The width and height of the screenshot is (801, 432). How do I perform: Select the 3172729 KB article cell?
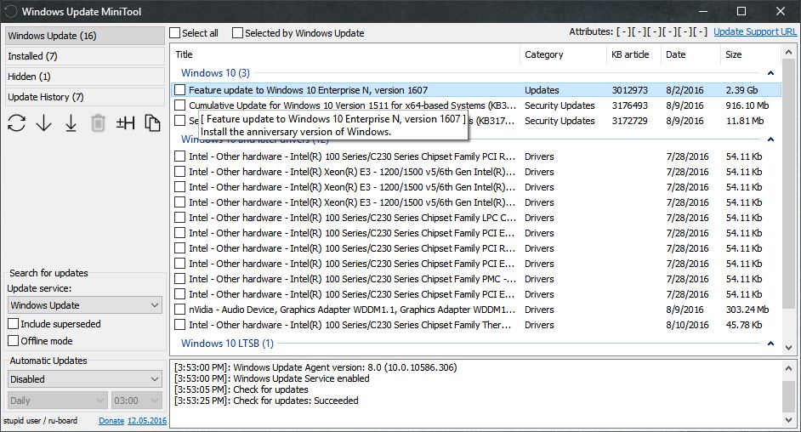630,121
